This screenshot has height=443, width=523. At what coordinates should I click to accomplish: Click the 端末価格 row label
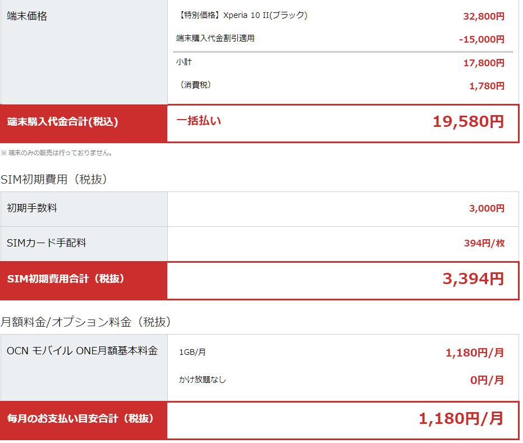(x=27, y=16)
